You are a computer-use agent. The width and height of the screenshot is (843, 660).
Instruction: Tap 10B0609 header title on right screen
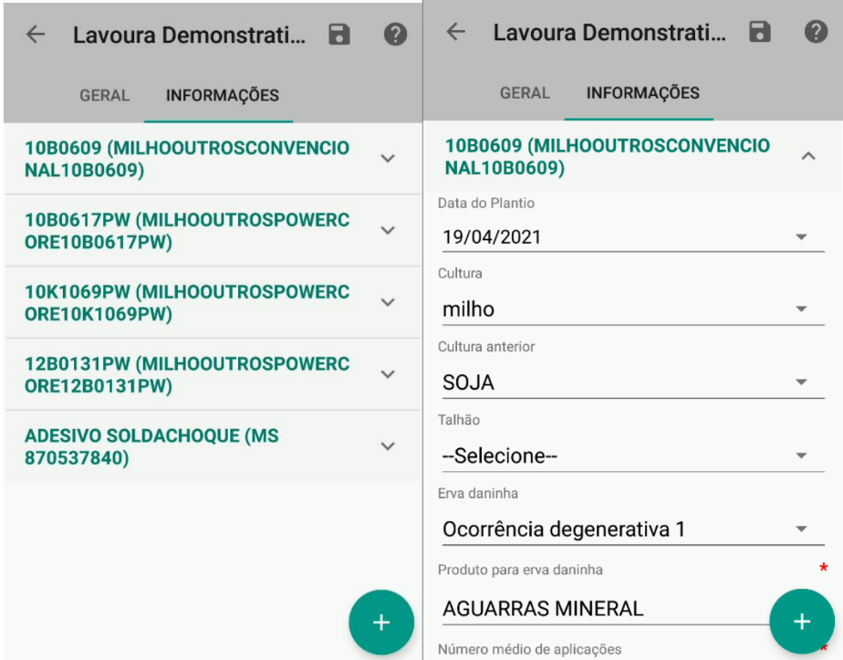608,156
